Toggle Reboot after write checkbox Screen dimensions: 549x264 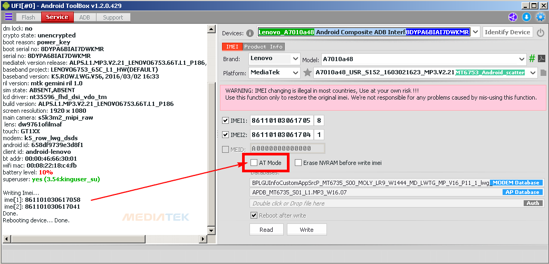pos(254,216)
